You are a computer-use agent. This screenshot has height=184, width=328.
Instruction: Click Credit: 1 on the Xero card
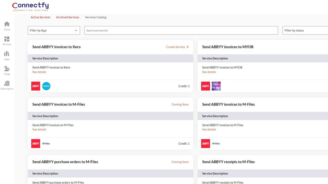pyautogui.click(x=184, y=86)
